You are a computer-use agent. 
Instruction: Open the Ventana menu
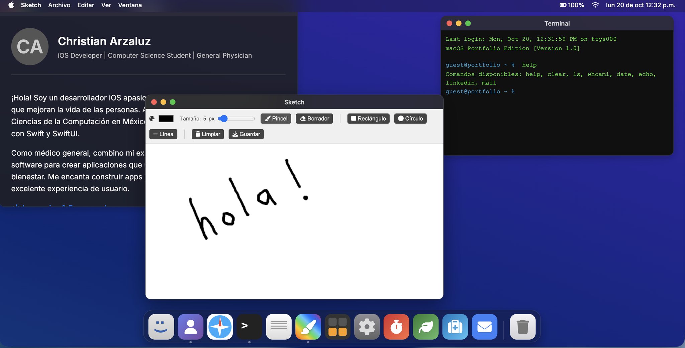(130, 5)
